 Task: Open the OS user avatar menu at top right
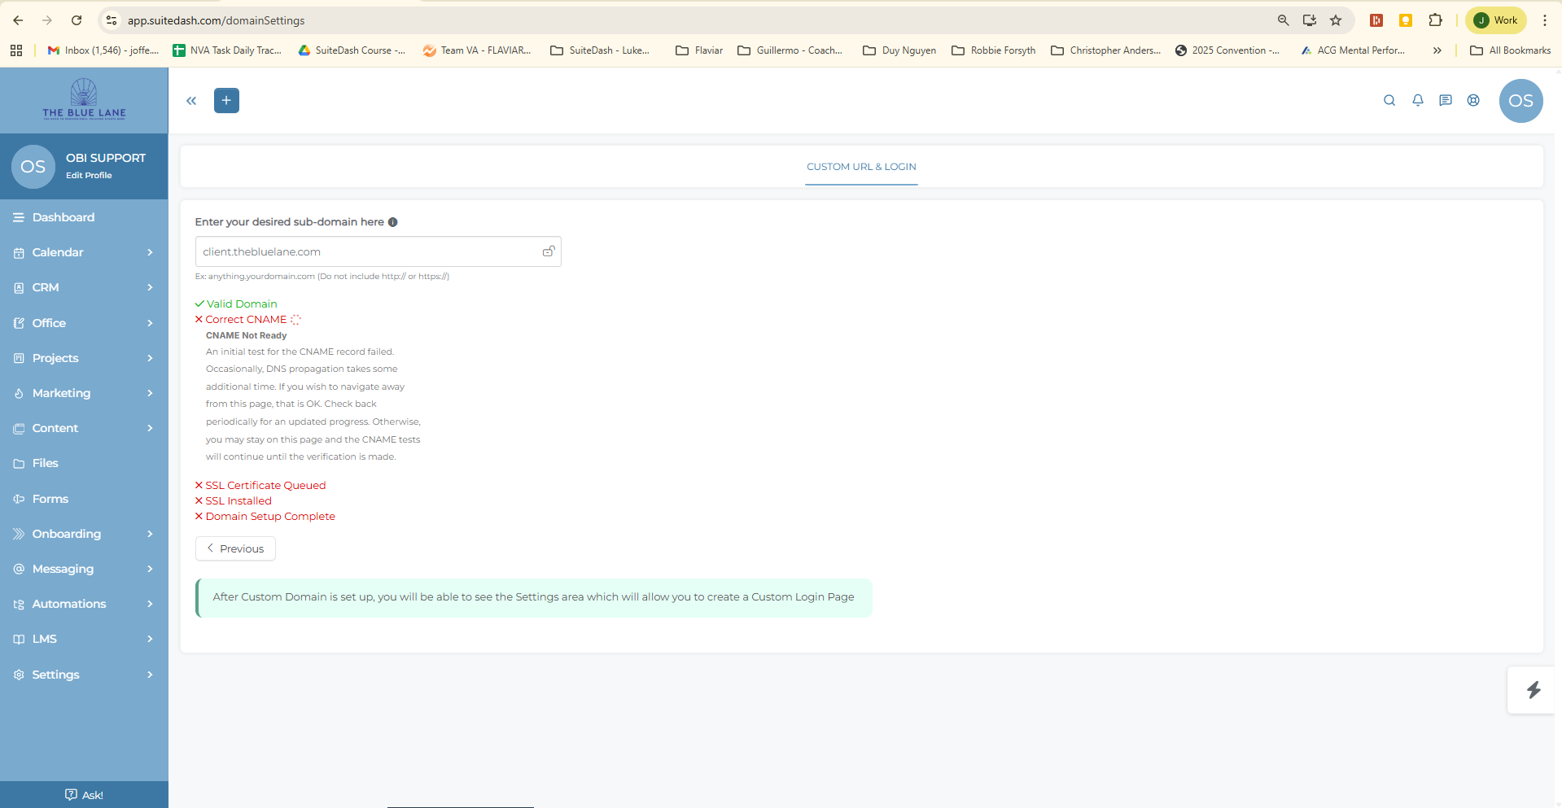(x=1520, y=101)
